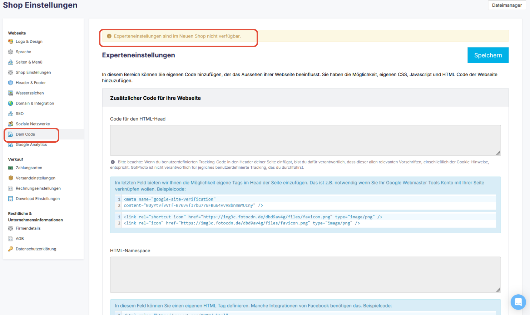This screenshot has width=530, height=315.
Task: Click the SEO sitemap icon
Action: [x=11, y=114]
